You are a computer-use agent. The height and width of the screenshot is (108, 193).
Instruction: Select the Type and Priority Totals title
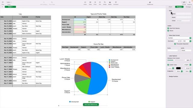click(98, 14)
